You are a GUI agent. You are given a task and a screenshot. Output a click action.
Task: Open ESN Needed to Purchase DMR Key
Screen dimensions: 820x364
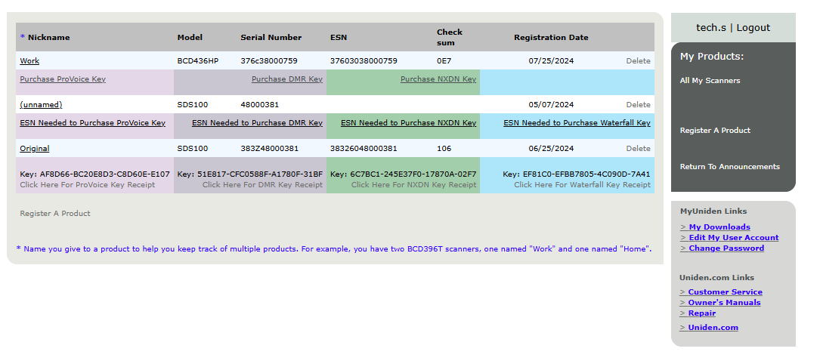tap(257, 123)
